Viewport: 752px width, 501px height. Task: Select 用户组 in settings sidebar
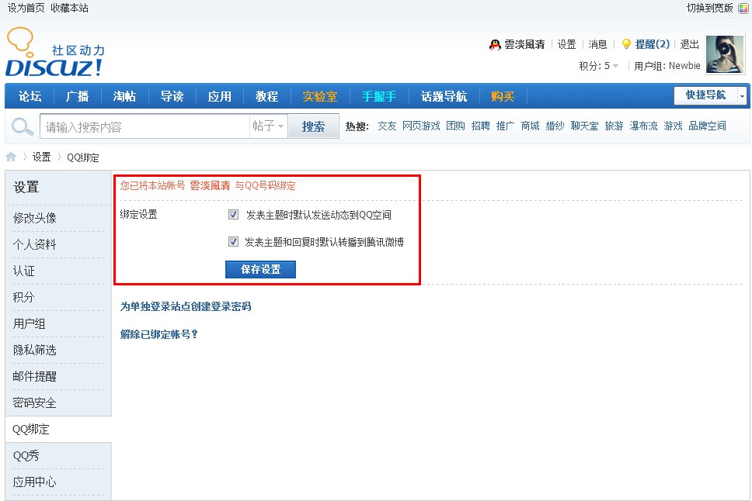[30, 323]
